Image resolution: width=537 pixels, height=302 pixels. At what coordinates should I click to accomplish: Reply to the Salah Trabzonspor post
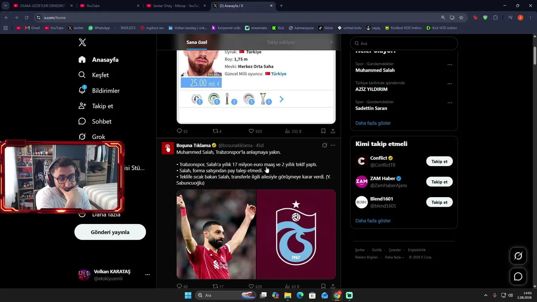pyautogui.click(x=182, y=286)
